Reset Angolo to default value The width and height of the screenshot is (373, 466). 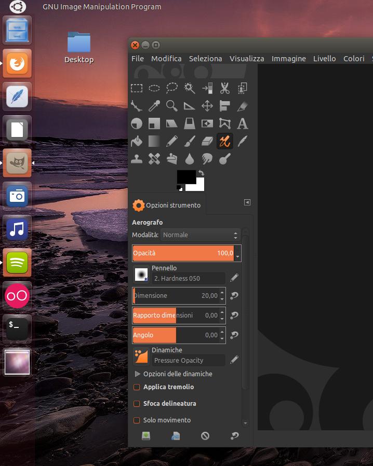(234, 335)
